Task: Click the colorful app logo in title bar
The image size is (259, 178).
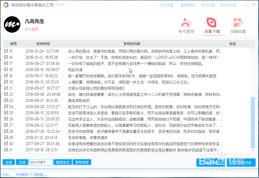Action: coord(6,5)
